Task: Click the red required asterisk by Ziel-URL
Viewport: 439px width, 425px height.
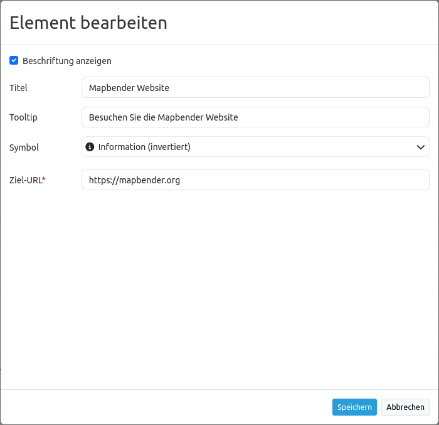Action: pos(44,180)
